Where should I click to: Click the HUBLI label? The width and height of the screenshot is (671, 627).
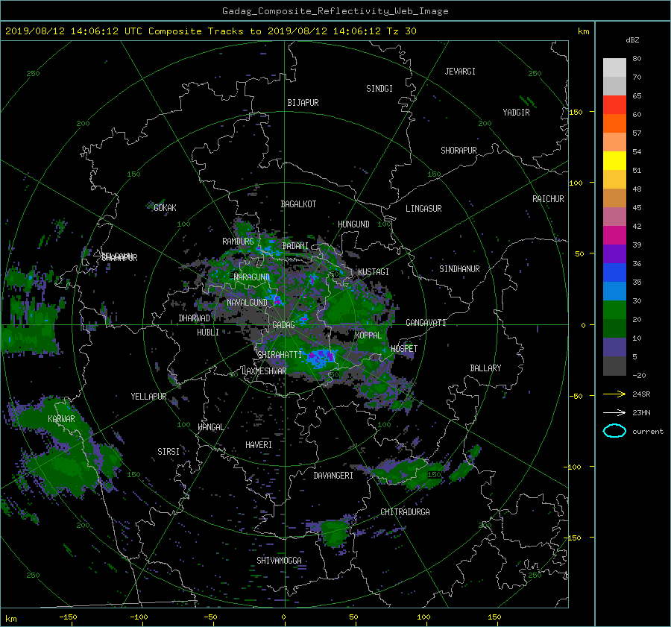(208, 333)
